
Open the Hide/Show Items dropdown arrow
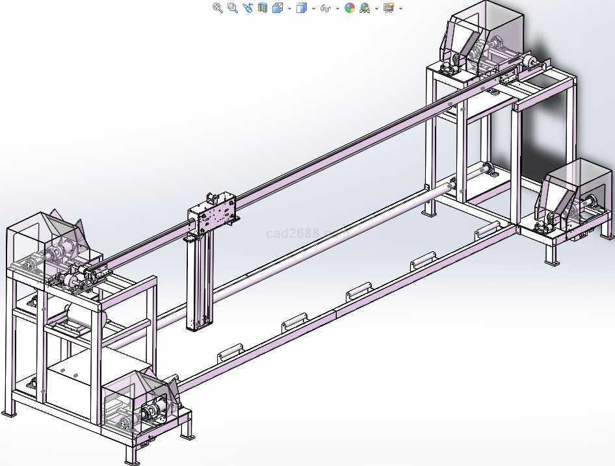[x=337, y=8]
